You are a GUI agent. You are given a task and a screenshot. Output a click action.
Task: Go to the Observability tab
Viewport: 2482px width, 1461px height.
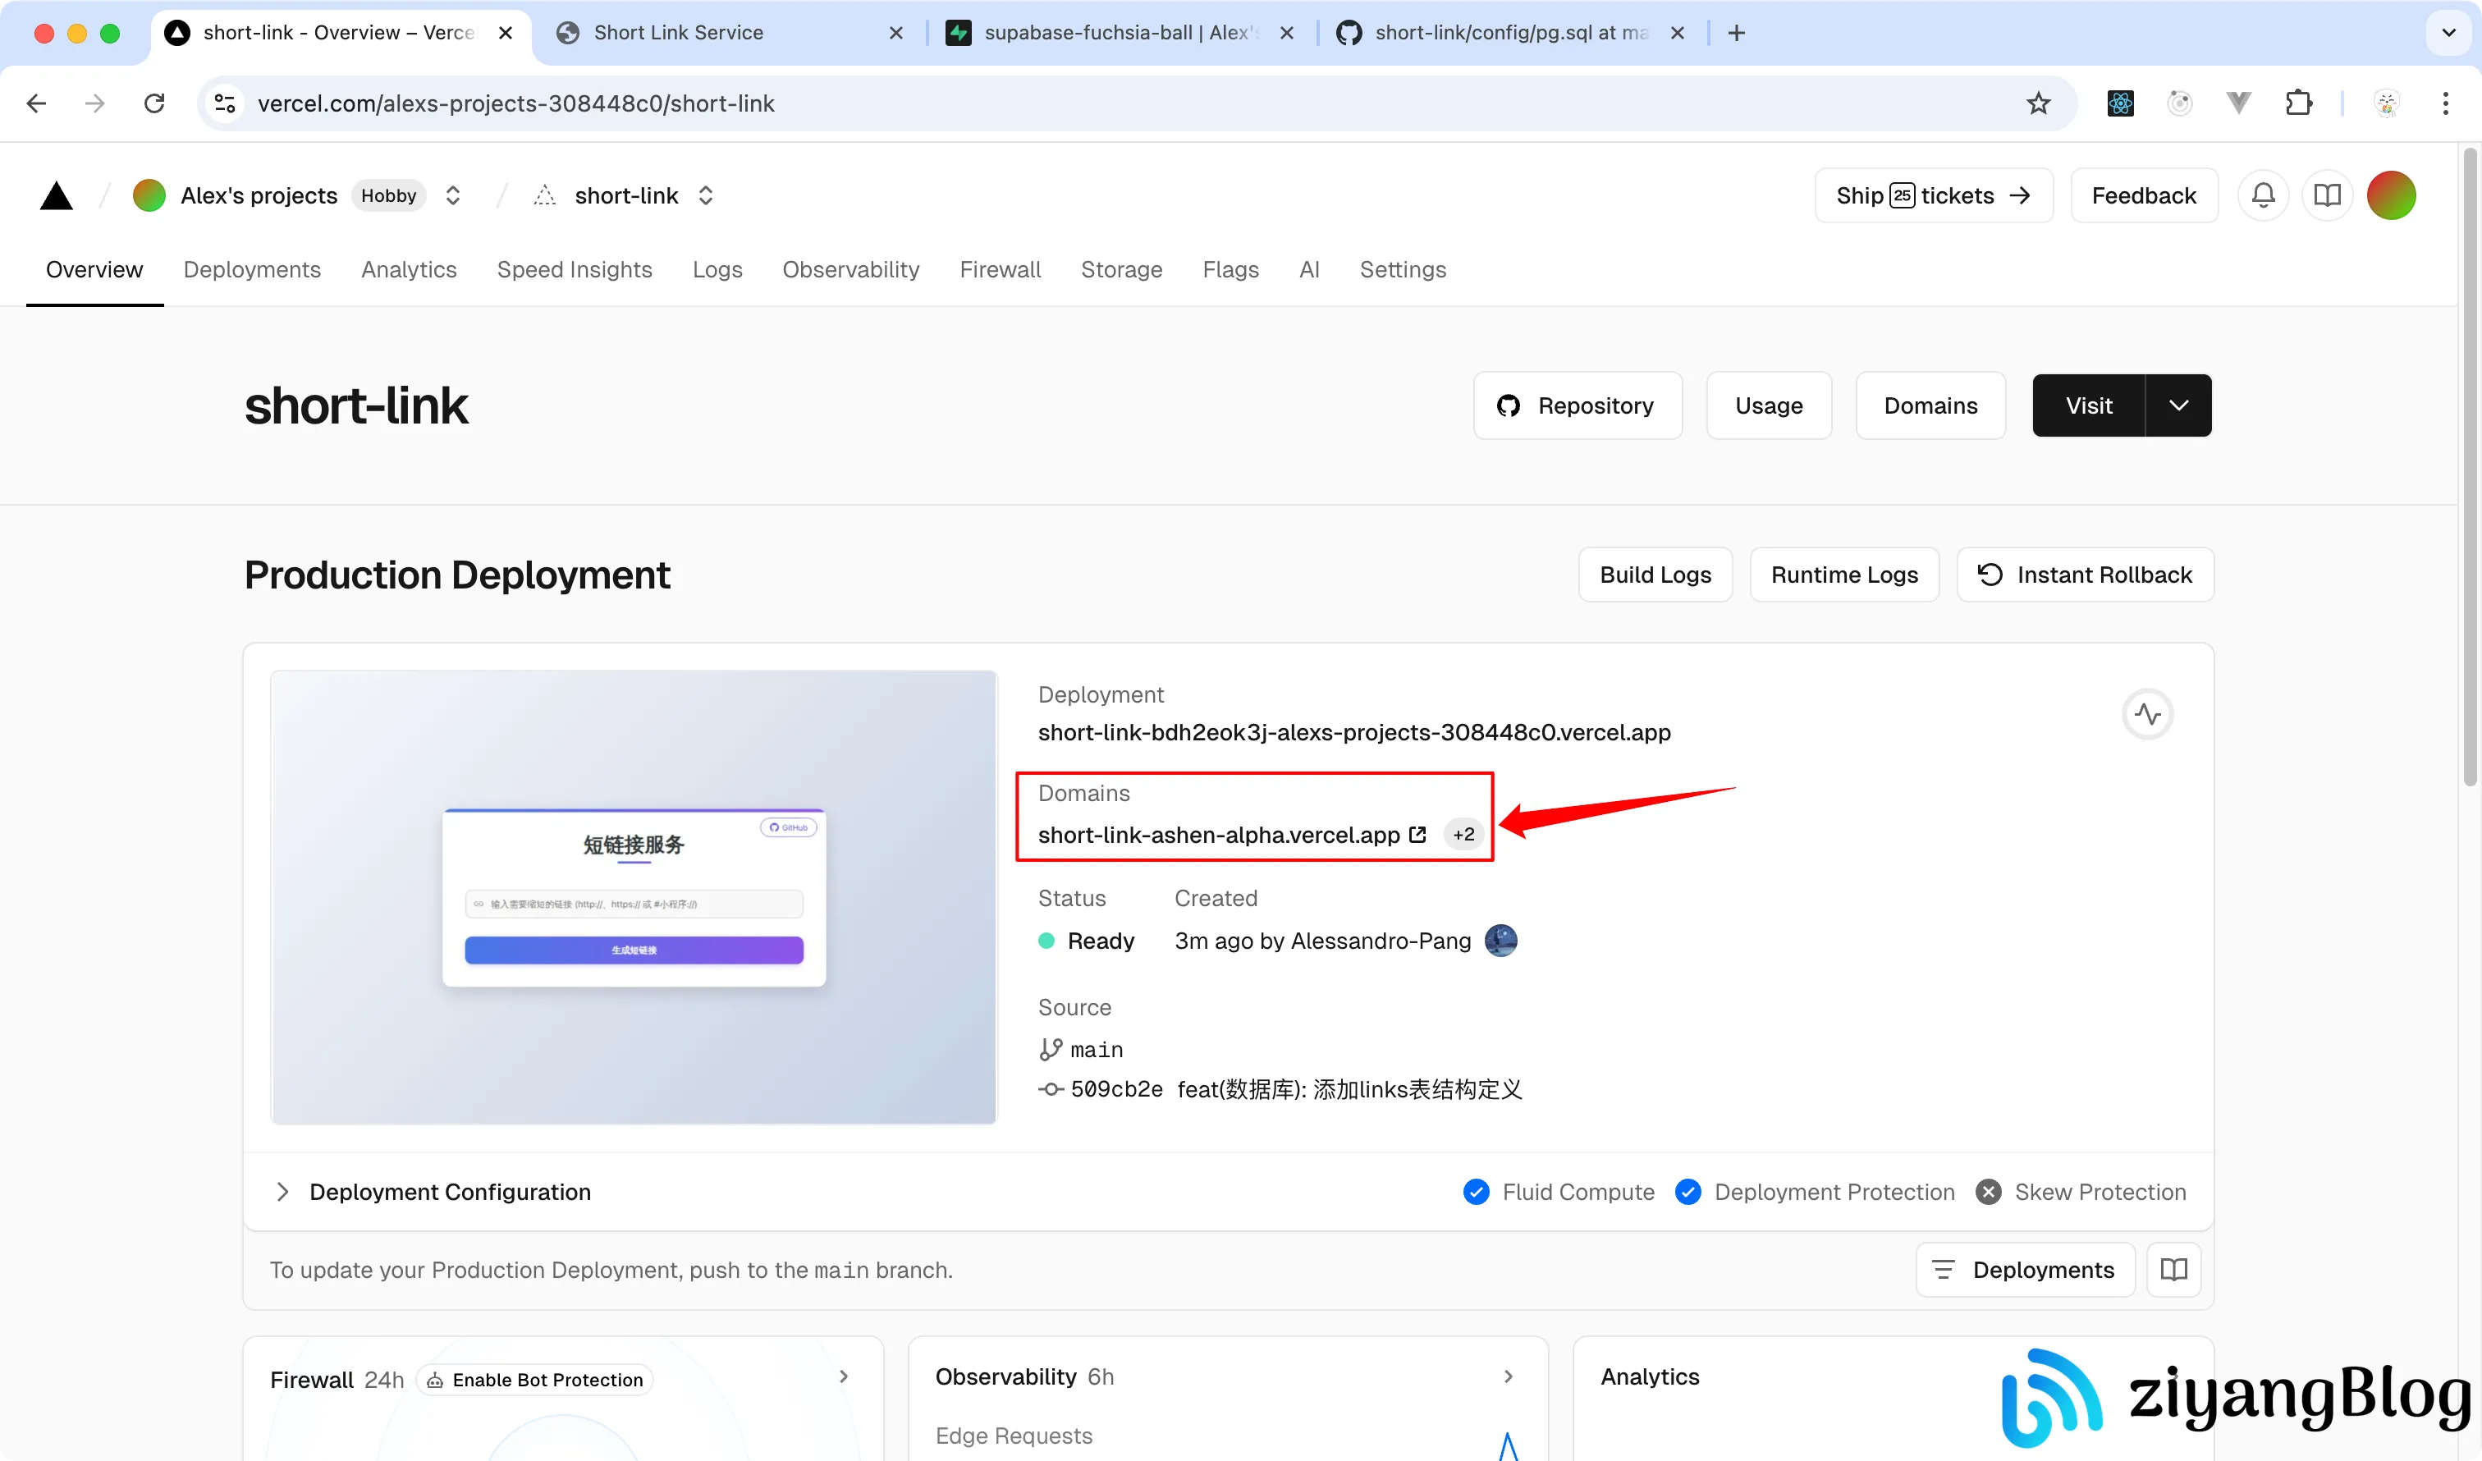[x=851, y=270]
